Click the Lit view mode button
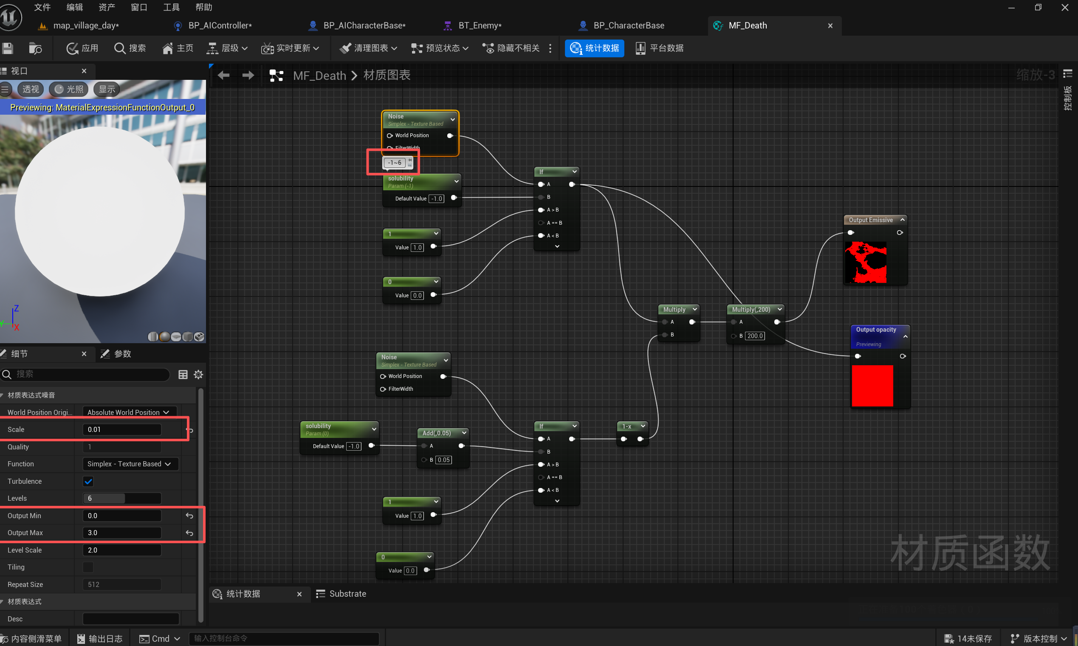The image size is (1078, 646). click(x=69, y=89)
